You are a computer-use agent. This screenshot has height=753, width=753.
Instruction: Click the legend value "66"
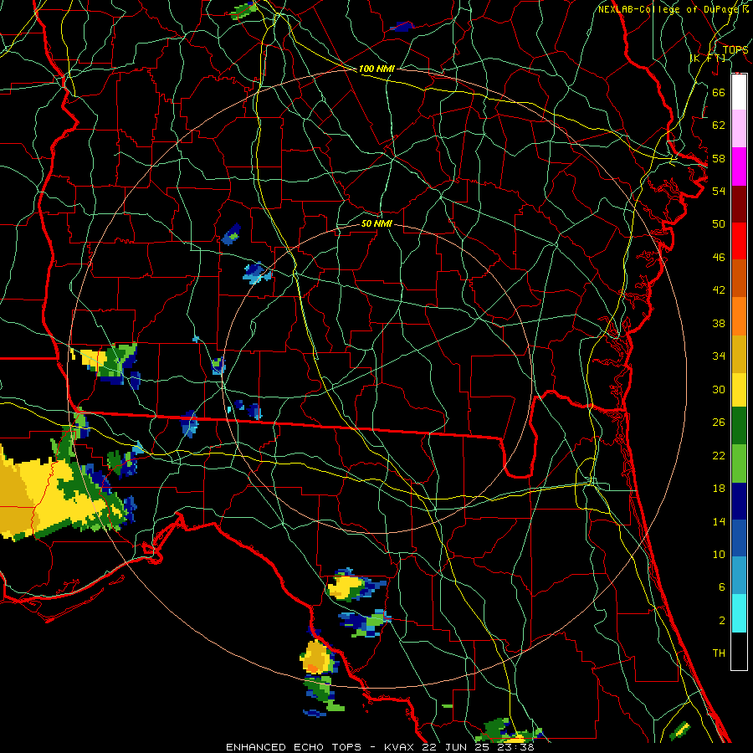pos(719,92)
